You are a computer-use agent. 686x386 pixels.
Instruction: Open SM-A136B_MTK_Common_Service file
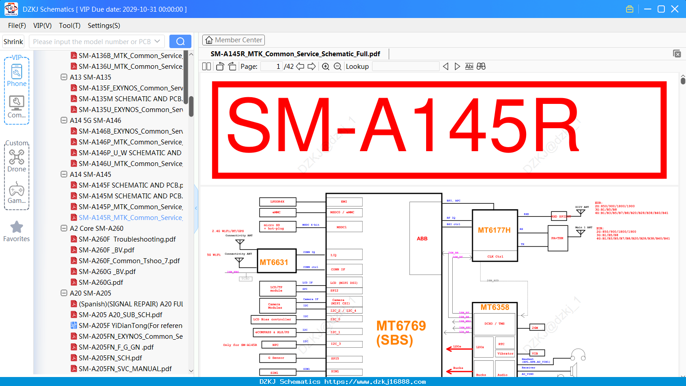(127, 55)
